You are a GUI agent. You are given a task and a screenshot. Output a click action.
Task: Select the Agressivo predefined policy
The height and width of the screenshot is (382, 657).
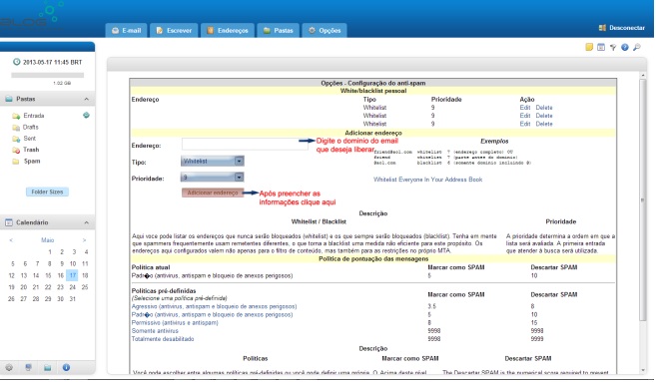[x=214, y=306]
